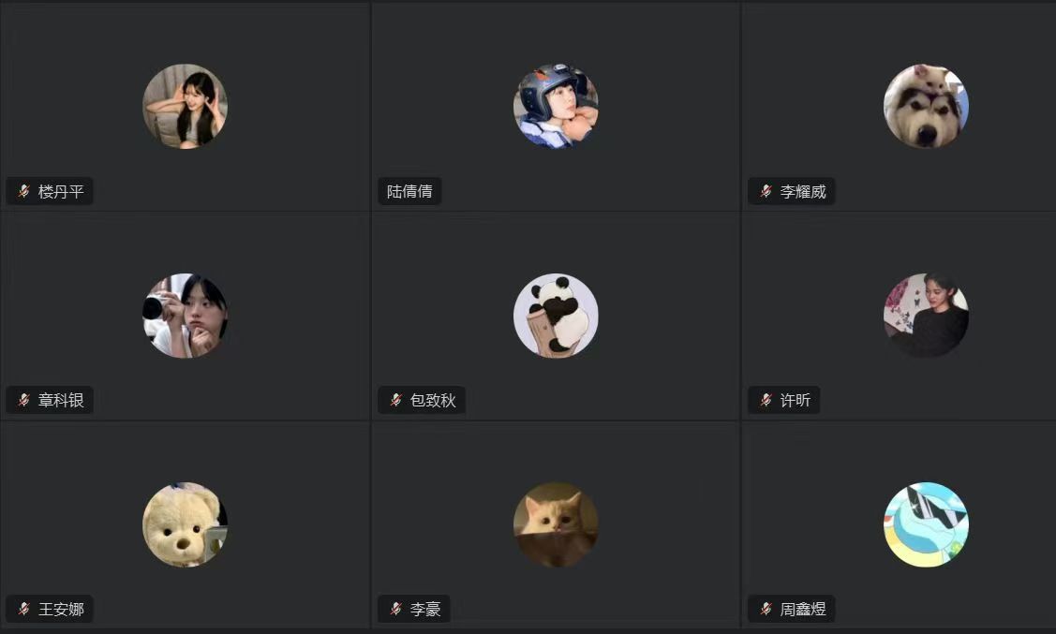The width and height of the screenshot is (1056, 634).
Task: Click muted microphone icon beside 许昕
Action: (x=766, y=400)
